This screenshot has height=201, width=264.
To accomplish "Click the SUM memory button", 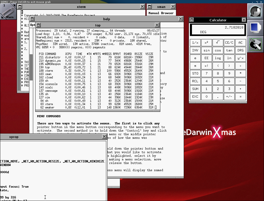I will (195, 89).
